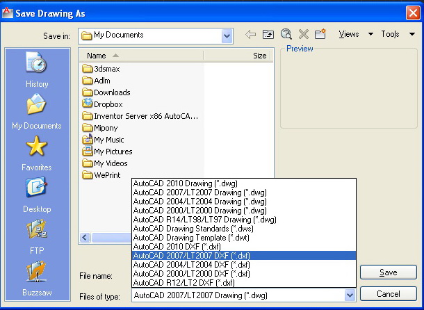Click the Search the Web icon

286,34
